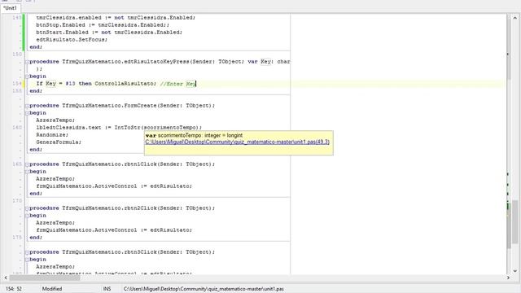Collapse the begin block of rbtn2Click

[x=27, y=216]
